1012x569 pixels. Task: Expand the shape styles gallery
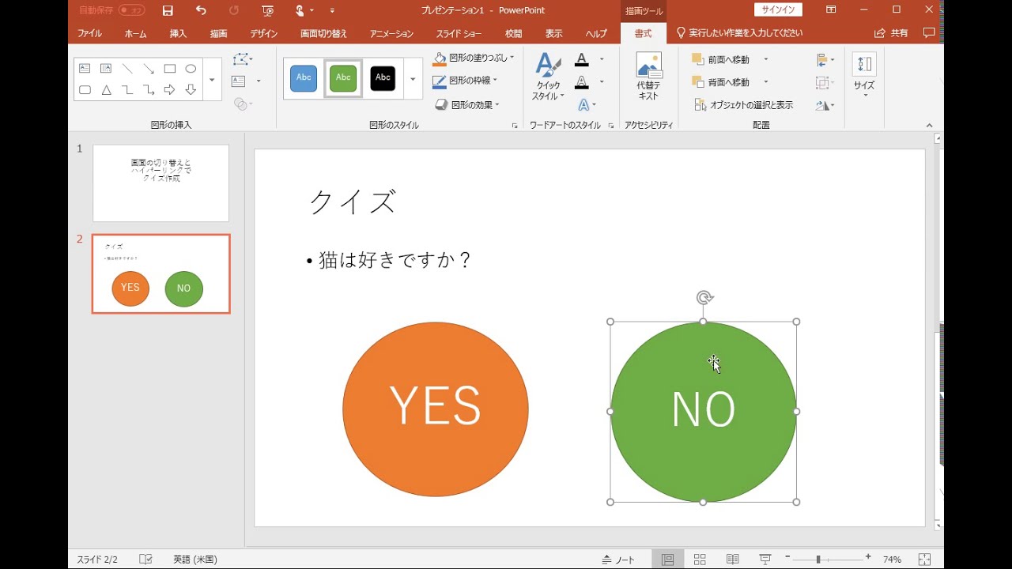point(413,79)
